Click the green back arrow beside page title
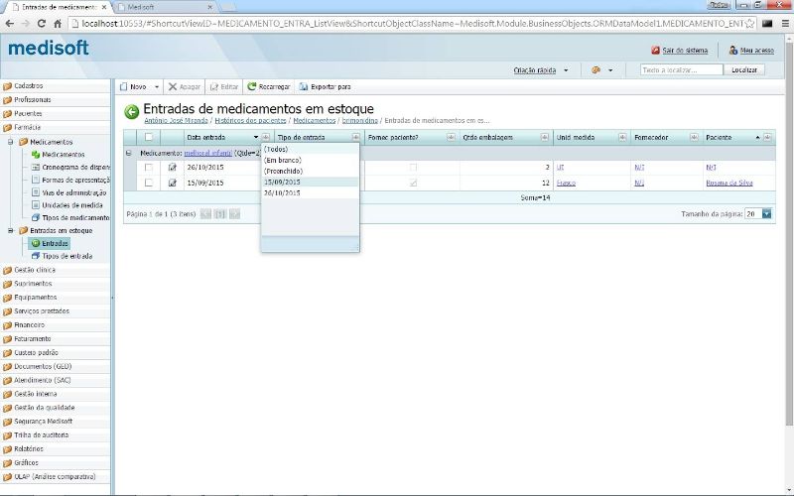794x496 pixels. [x=132, y=112]
